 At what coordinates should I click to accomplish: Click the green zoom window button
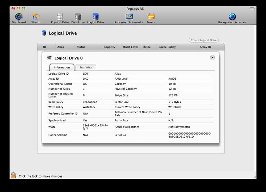23,9
